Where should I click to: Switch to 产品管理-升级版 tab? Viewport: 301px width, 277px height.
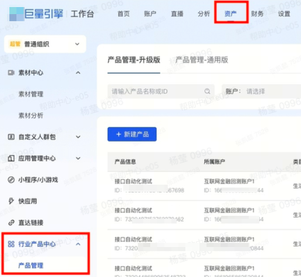134,60
